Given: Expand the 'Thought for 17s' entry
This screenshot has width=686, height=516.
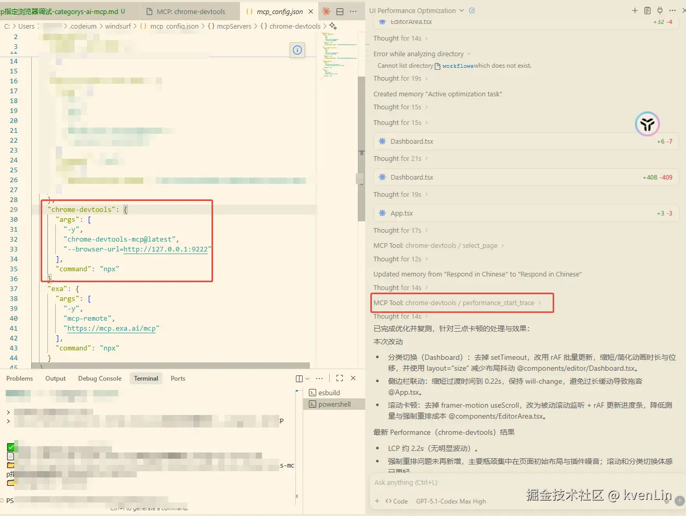Looking at the screenshot, I should [x=401, y=230].
